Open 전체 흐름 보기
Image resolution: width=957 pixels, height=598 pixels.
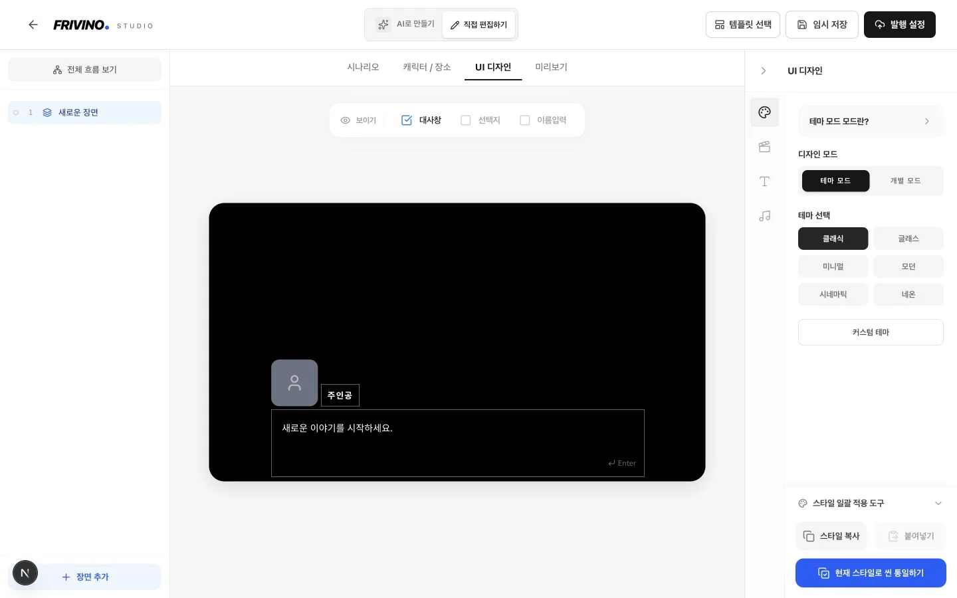point(84,70)
